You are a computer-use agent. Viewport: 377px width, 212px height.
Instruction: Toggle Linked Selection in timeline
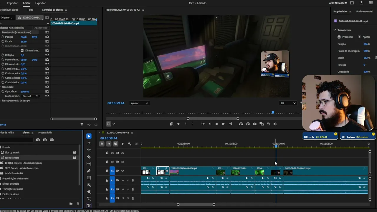[115, 144]
